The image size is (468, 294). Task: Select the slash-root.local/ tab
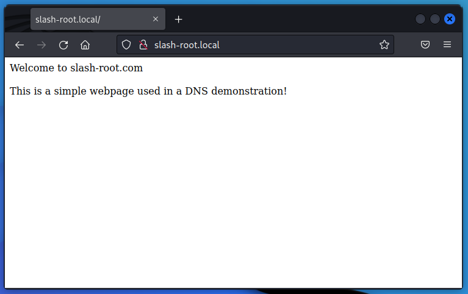tap(85, 19)
